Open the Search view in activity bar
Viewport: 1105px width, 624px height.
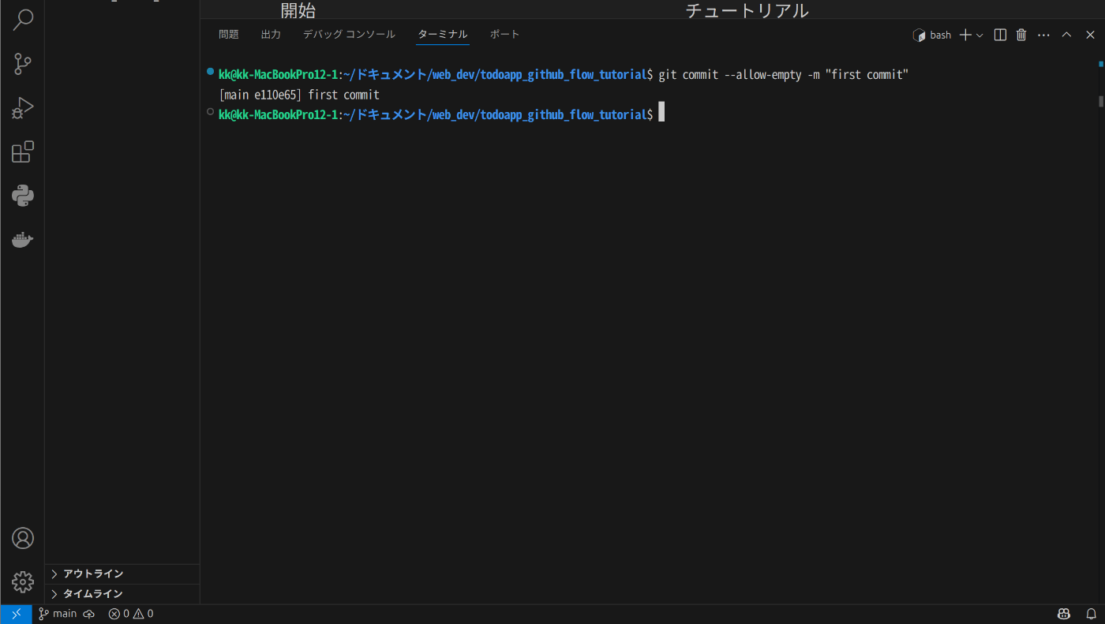pos(23,20)
